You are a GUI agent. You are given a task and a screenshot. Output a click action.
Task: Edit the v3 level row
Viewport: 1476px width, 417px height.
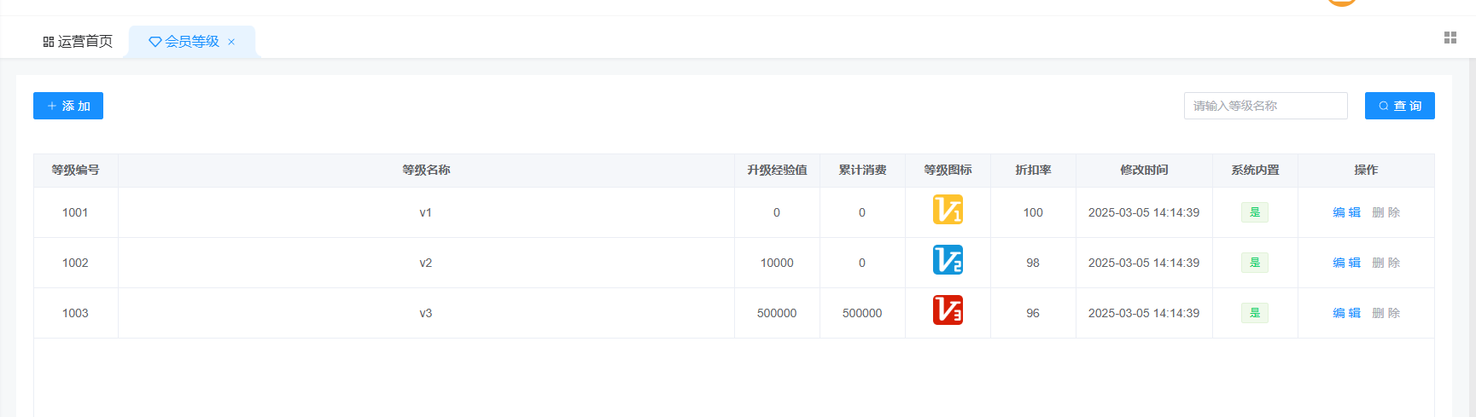coord(1346,313)
